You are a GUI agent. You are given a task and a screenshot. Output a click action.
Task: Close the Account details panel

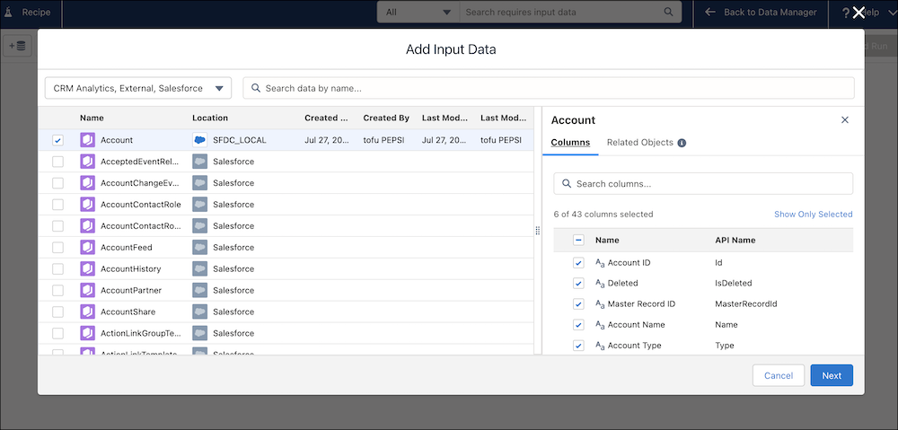click(845, 119)
